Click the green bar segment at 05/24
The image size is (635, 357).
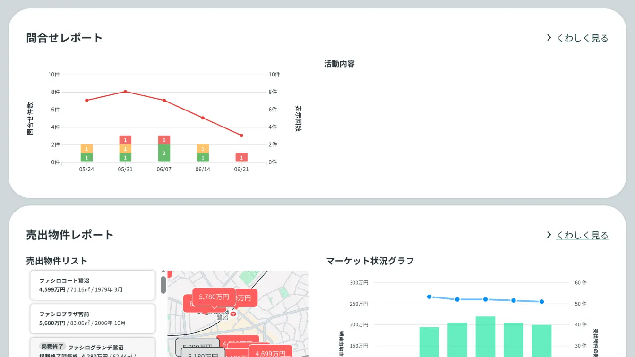[86, 158]
